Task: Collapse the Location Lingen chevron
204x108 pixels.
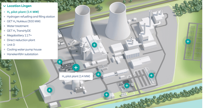Action: (x=4, y=6)
